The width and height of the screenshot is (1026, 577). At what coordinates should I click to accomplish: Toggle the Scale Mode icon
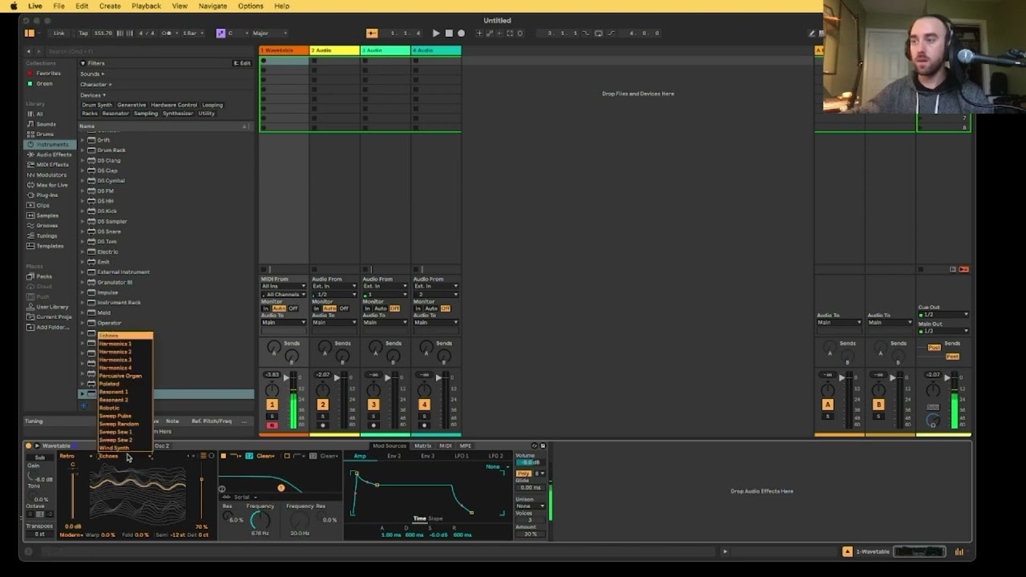(220, 33)
